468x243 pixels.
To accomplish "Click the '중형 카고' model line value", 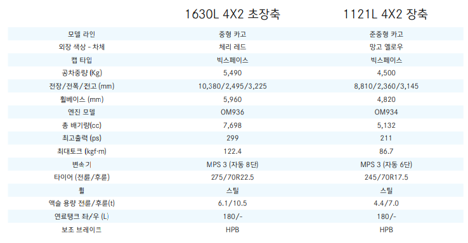I will tap(233, 34).
